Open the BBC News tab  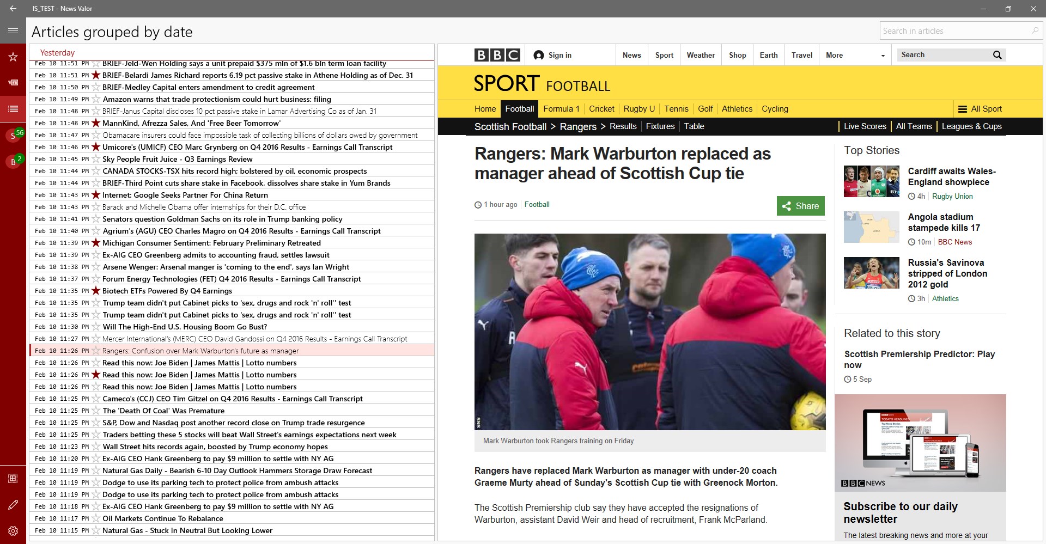pyautogui.click(x=631, y=55)
